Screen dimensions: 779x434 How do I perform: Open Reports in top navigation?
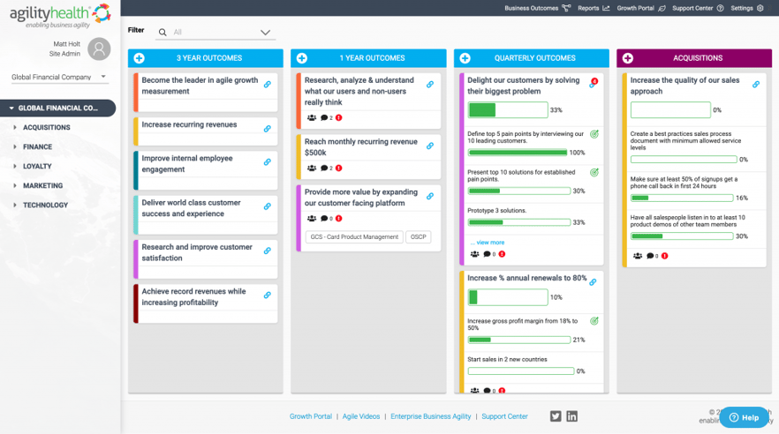(x=594, y=8)
